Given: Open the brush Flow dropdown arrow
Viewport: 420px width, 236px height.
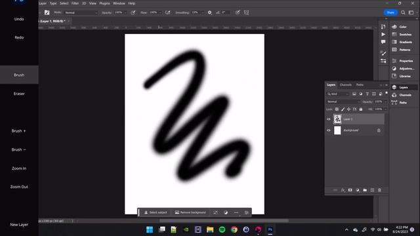Looking at the screenshot, I should 160,12.
